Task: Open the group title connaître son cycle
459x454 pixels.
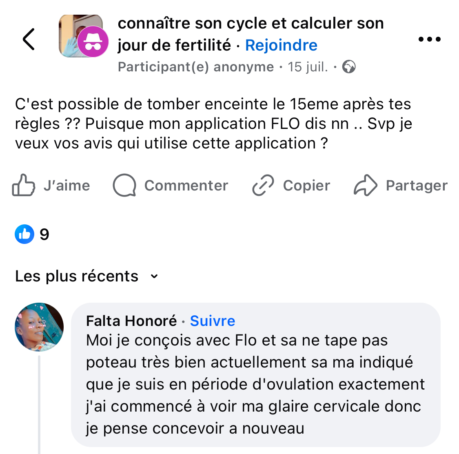Action: tap(251, 24)
